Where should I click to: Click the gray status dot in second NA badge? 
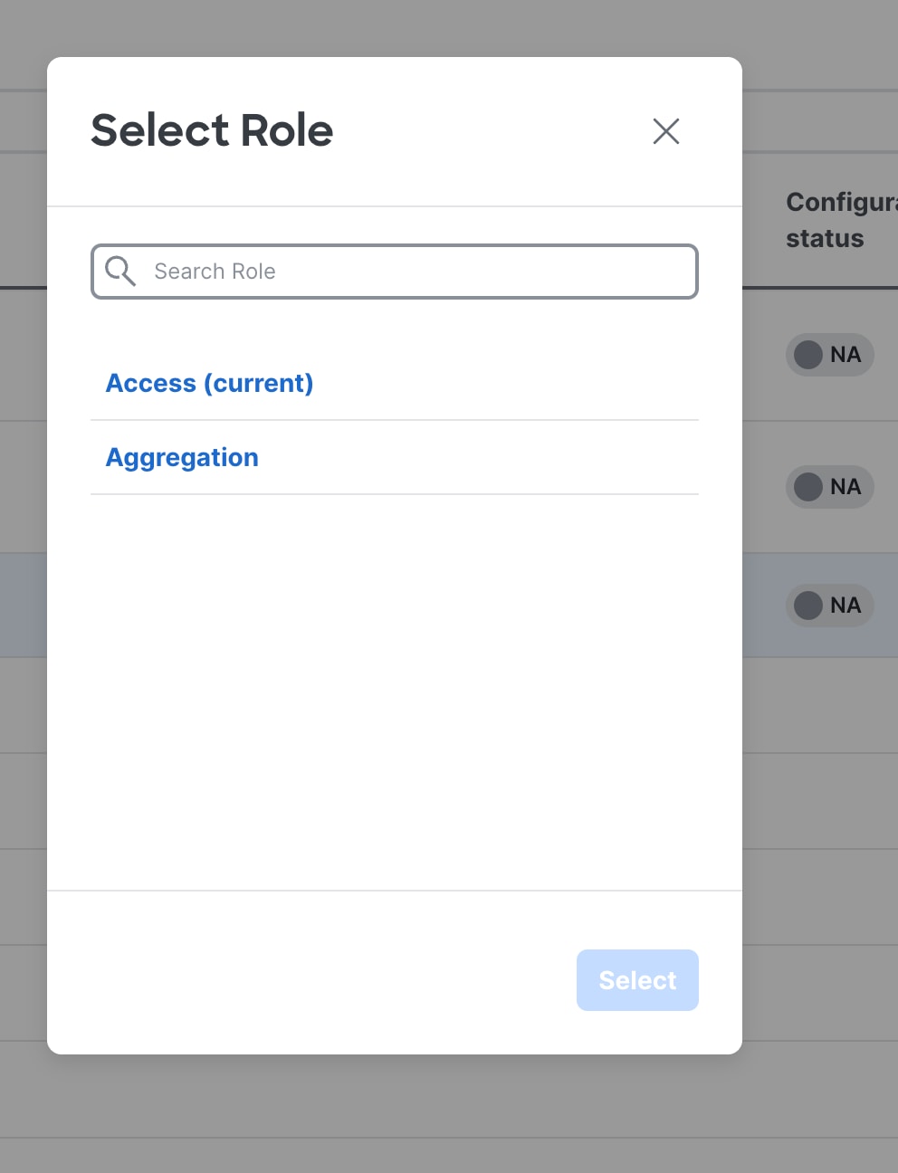tap(808, 487)
